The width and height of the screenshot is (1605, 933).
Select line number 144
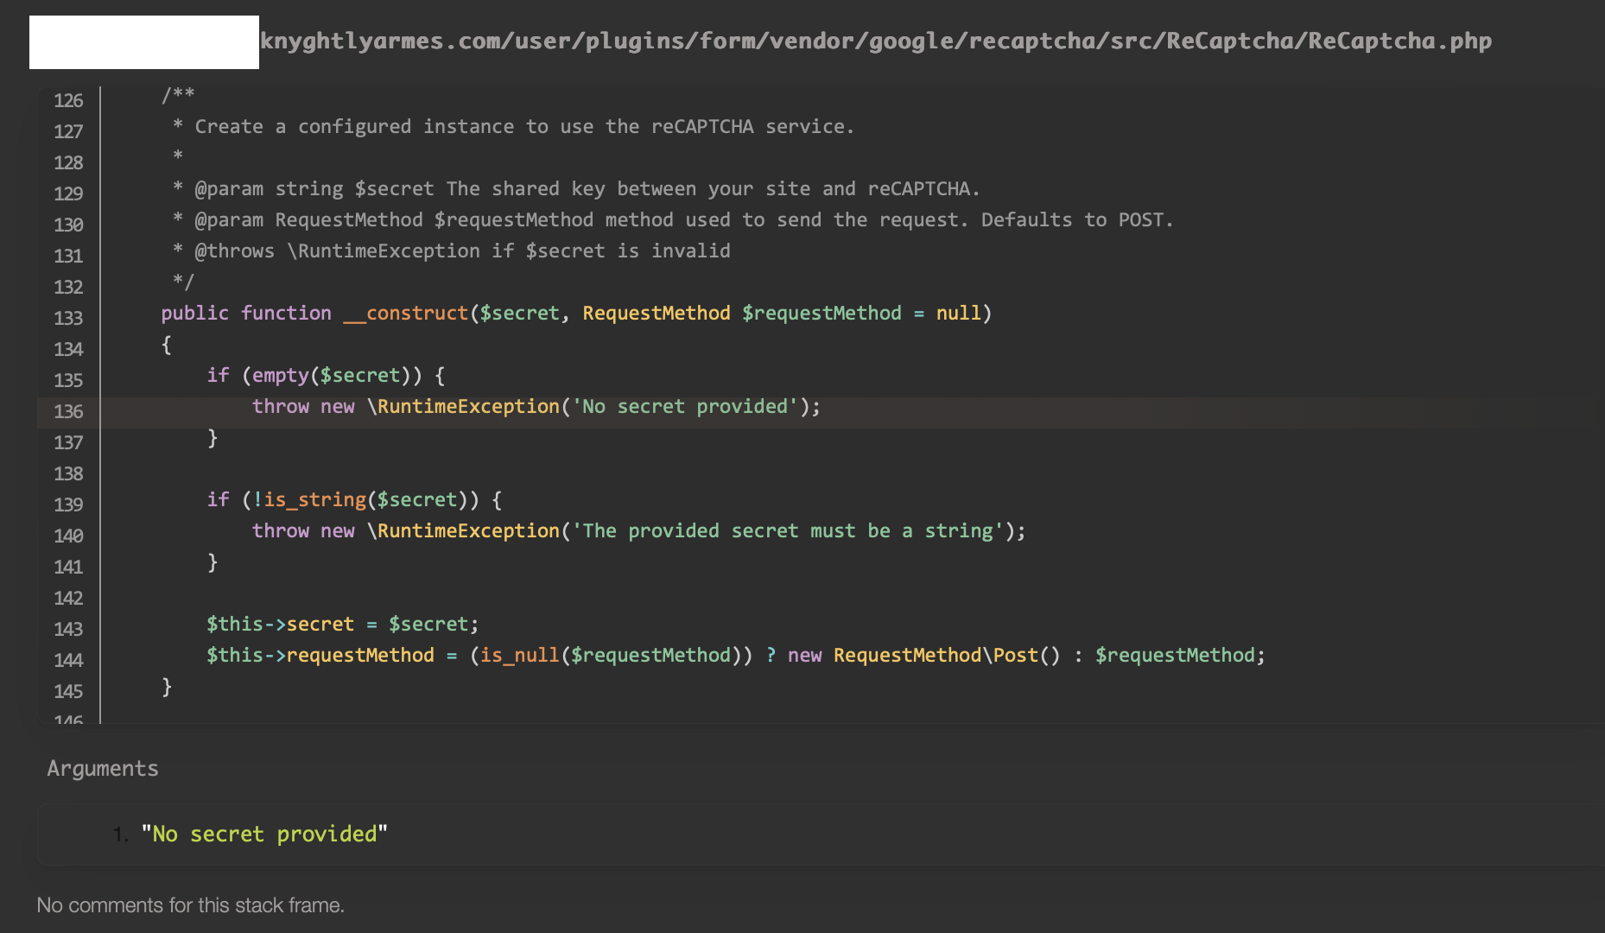tap(68, 660)
